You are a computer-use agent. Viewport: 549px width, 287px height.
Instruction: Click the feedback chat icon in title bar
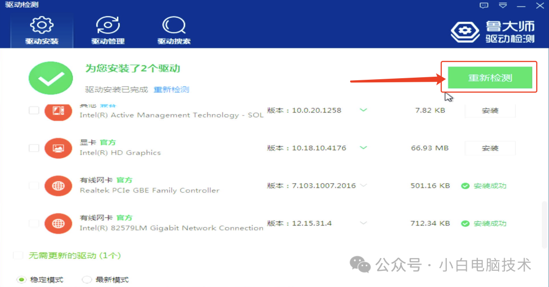[x=484, y=5]
